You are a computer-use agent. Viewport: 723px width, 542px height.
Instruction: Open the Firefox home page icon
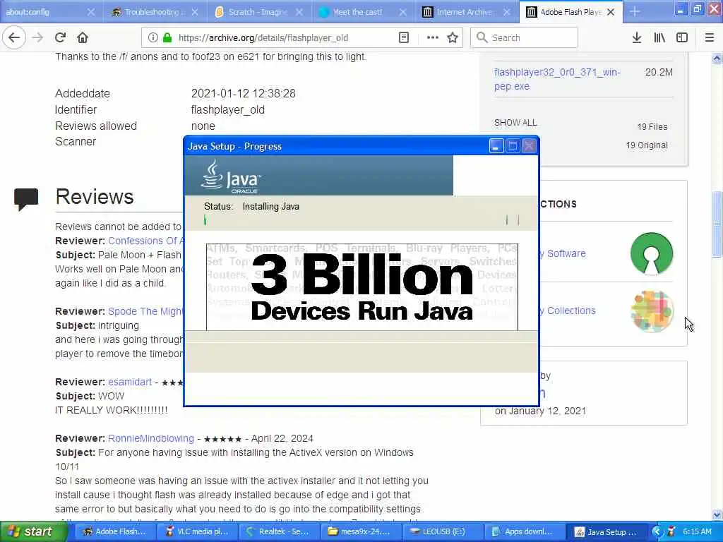tap(83, 37)
